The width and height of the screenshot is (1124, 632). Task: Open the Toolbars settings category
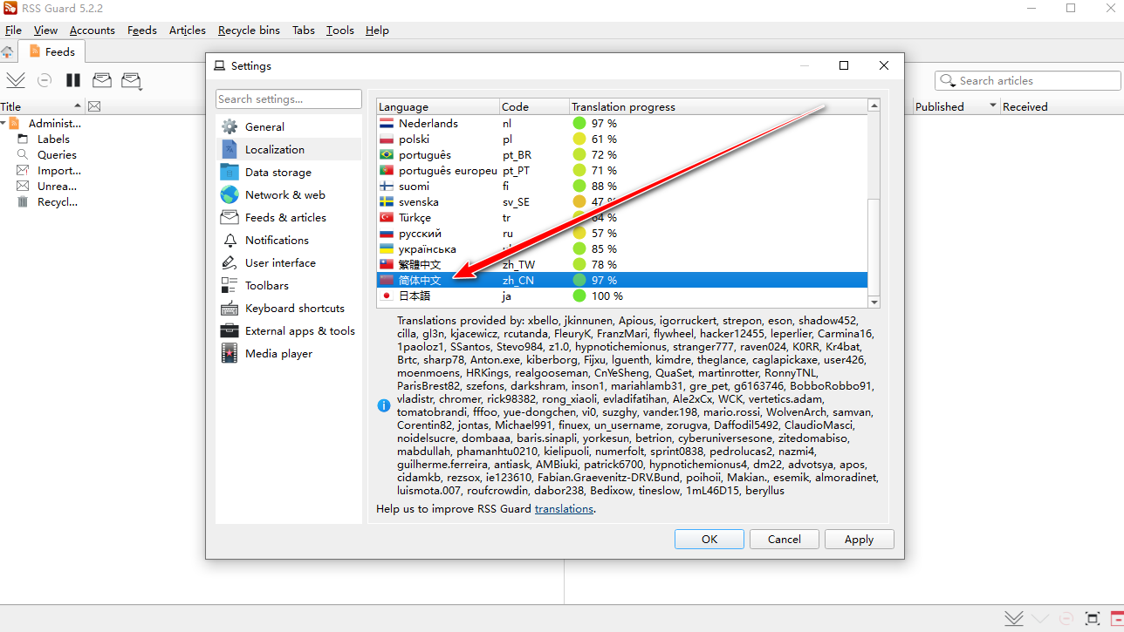(x=289, y=285)
